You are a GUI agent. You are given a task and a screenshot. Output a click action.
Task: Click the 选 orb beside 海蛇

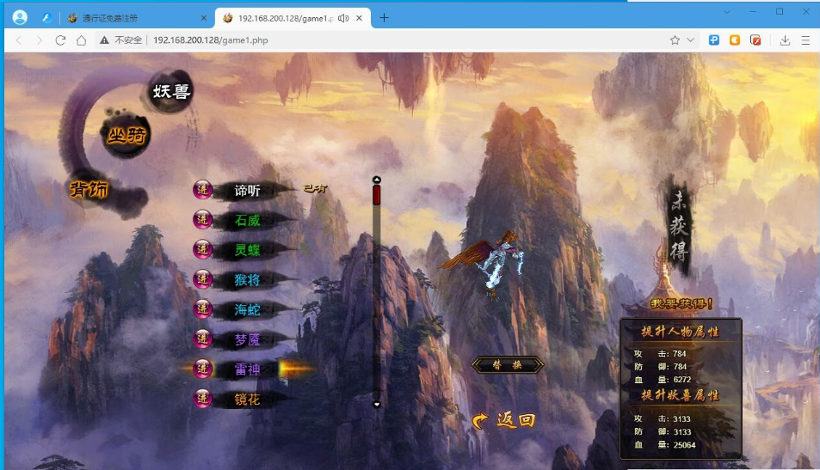click(203, 308)
